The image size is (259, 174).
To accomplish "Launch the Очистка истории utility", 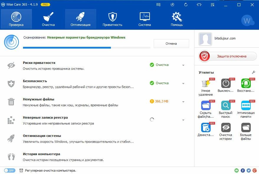I will coord(226,132).
